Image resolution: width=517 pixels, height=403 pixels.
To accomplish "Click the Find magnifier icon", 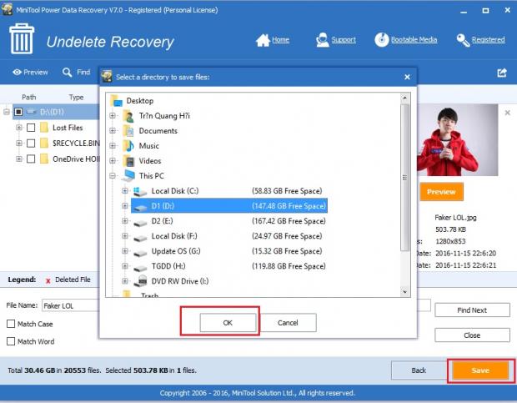I will click(68, 73).
